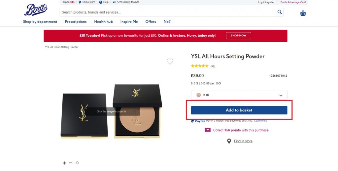Screen dimensions: 338x171
Task: Open the star rating reviews
Action: [x=200, y=66]
